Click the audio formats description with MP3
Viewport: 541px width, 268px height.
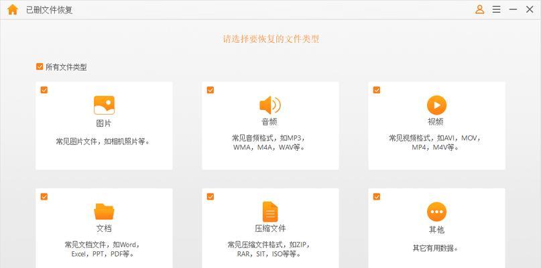coord(270,143)
